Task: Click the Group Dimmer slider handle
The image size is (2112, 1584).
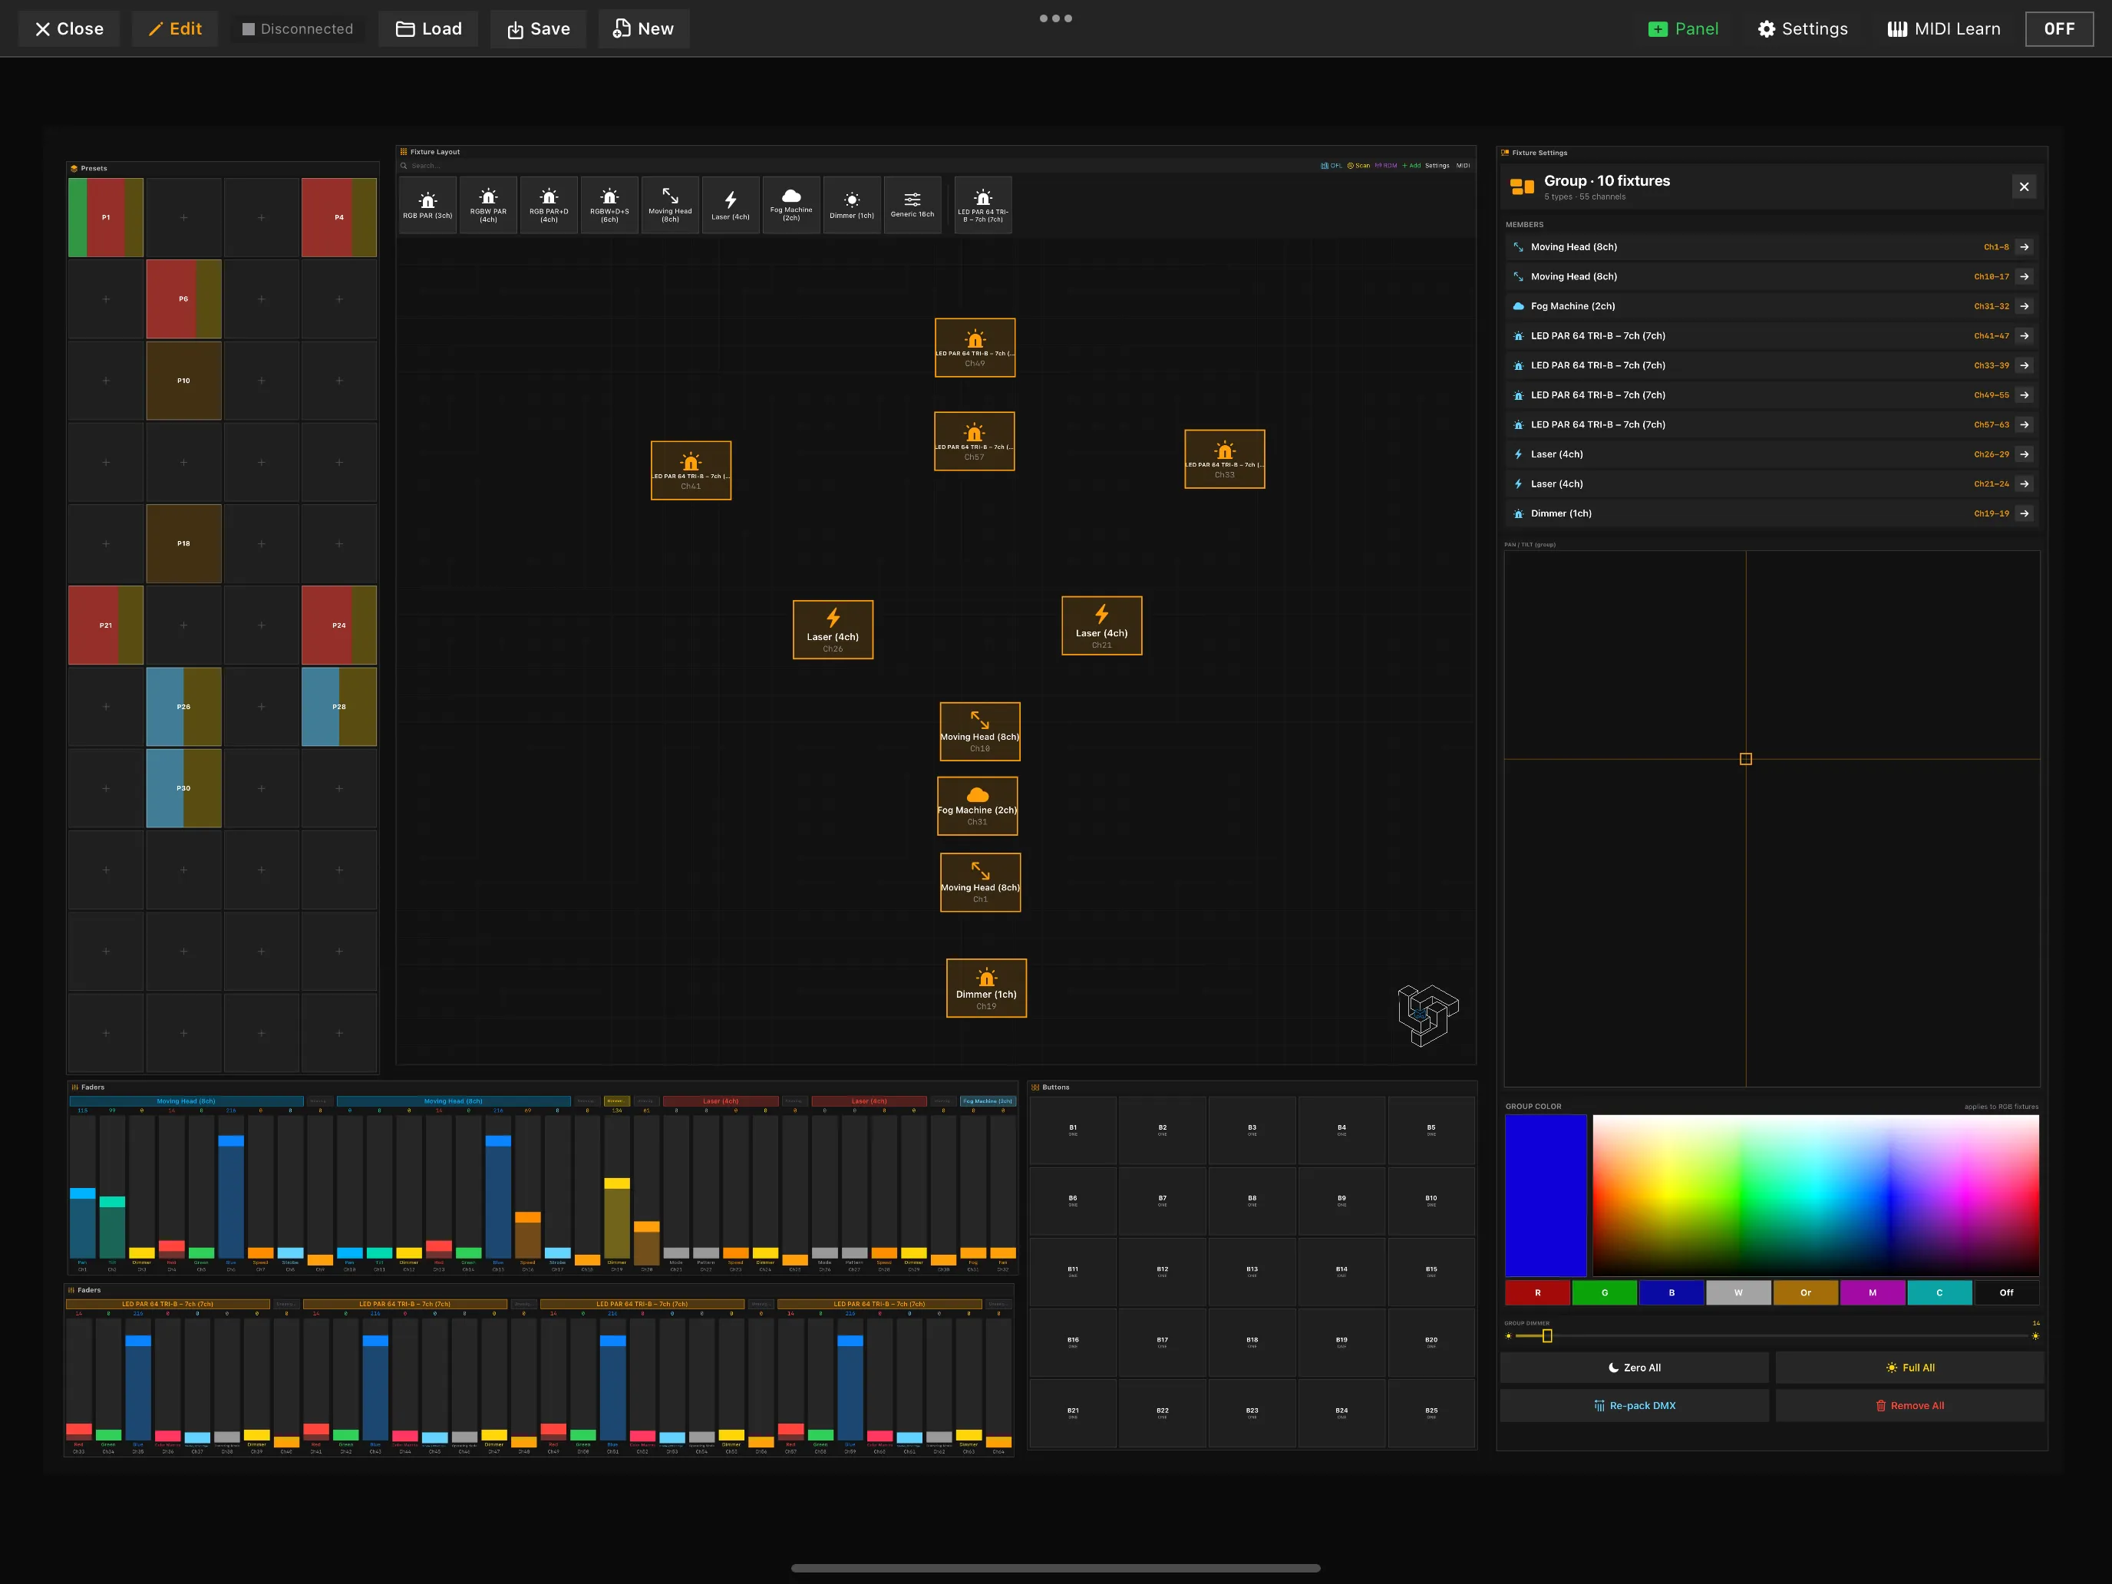Action: point(1546,1336)
